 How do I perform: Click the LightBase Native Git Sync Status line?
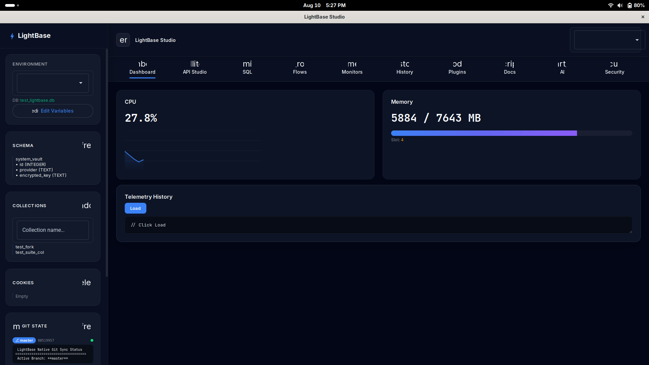tap(50, 349)
